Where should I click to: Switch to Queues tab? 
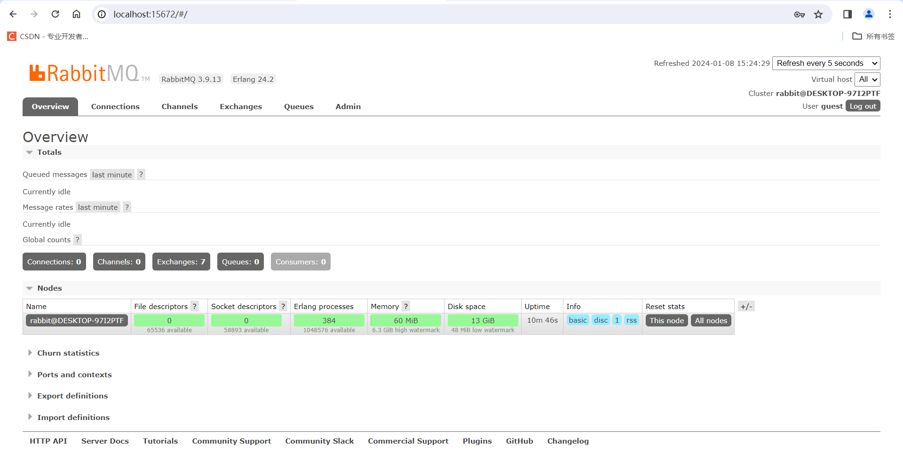point(299,106)
